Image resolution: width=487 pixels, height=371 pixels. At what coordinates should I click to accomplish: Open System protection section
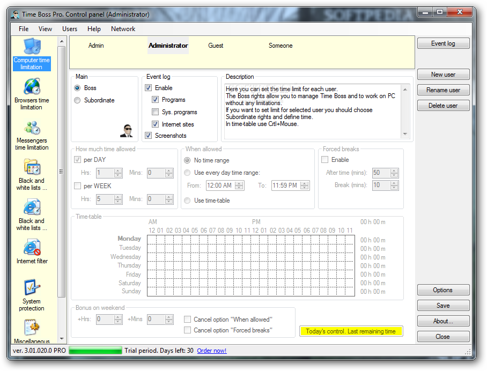click(x=32, y=294)
